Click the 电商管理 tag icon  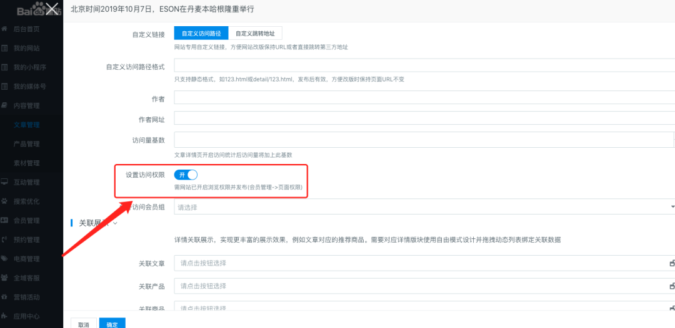(x=5, y=259)
